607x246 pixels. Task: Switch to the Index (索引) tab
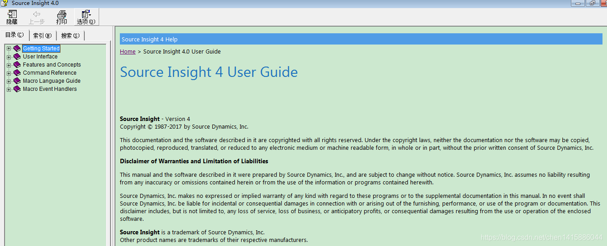click(43, 36)
